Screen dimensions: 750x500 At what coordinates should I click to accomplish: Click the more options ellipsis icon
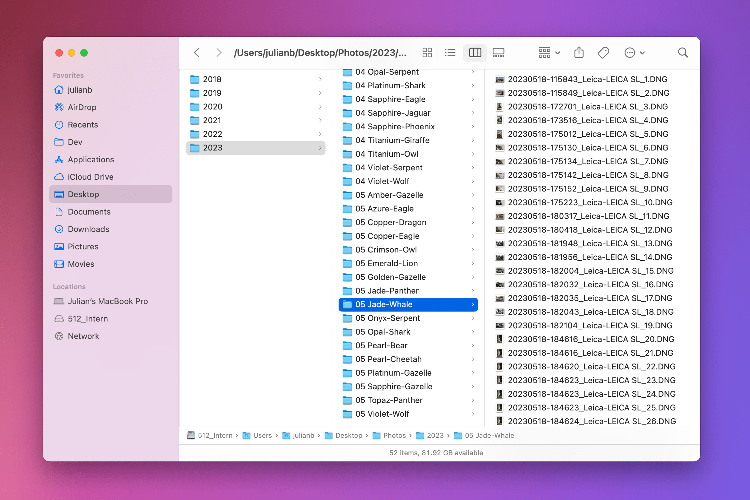click(630, 53)
